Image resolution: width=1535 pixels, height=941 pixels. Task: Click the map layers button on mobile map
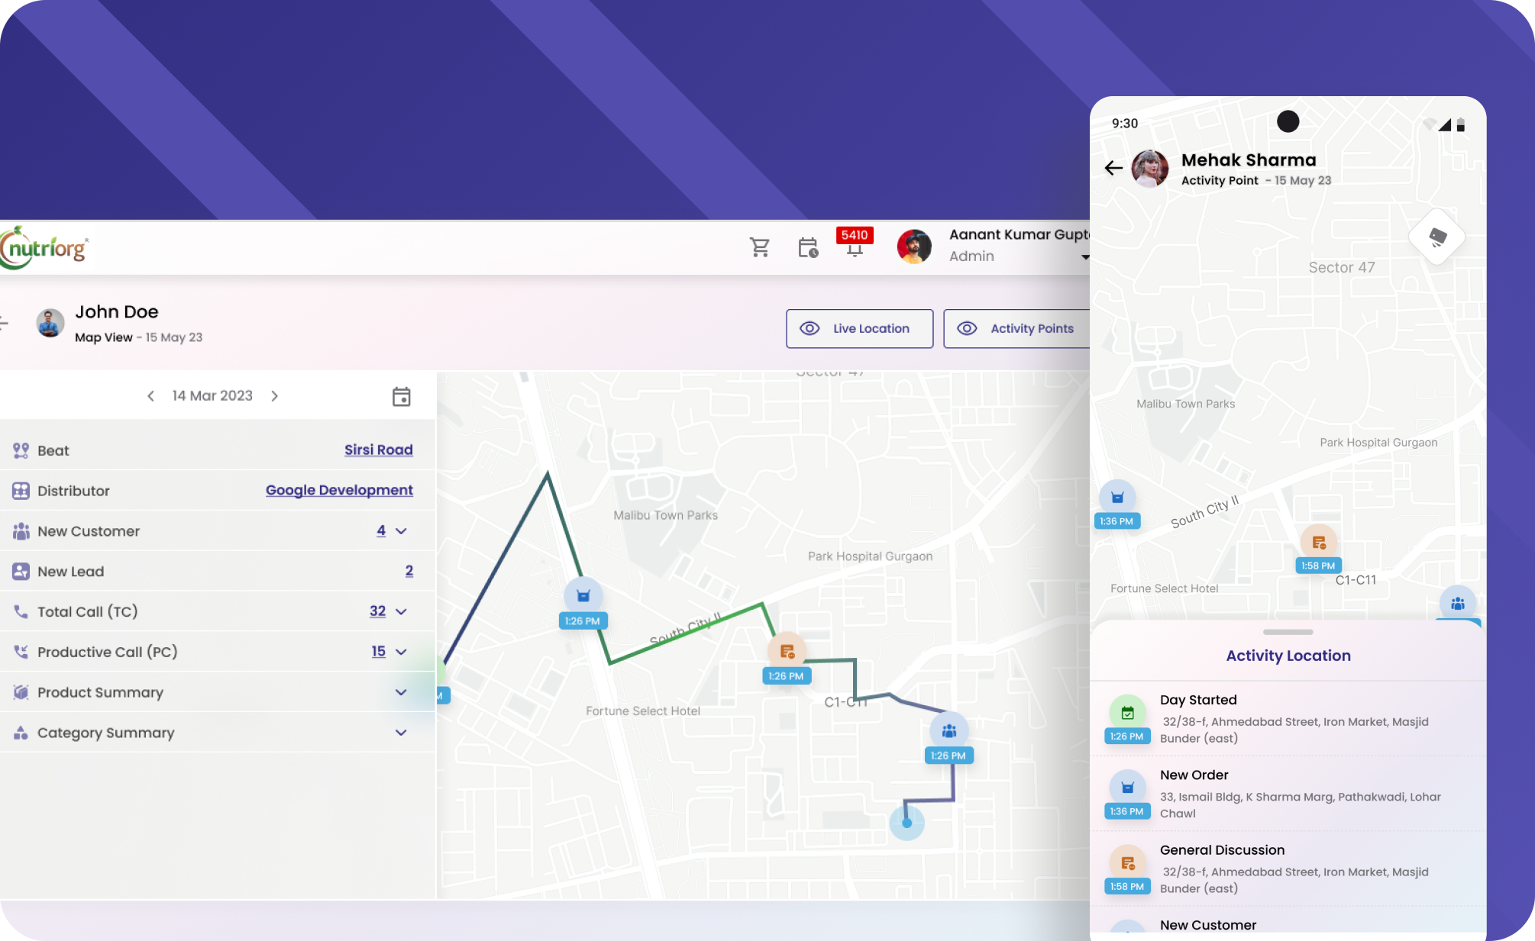click(x=1437, y=237)
